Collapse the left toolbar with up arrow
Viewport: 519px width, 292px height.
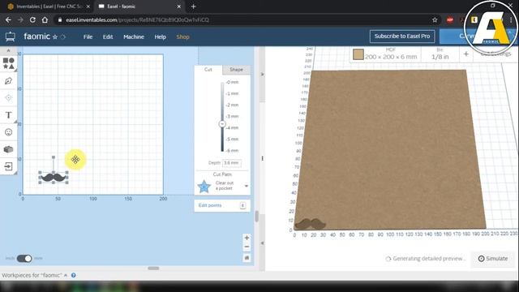click(9, 50)
